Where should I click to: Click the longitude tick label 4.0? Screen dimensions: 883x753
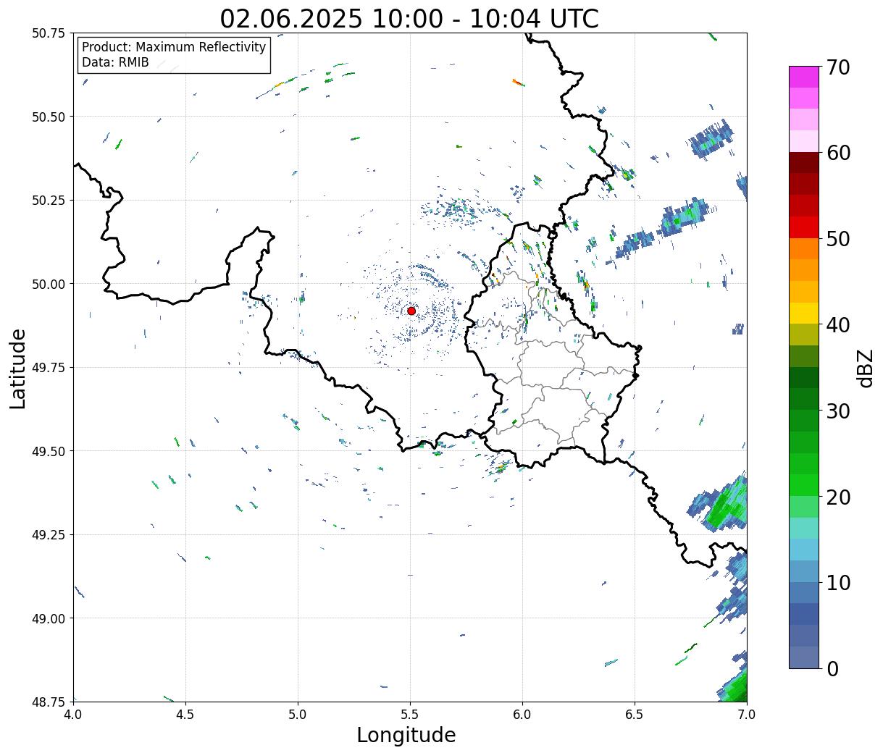[x=73, y=714]
